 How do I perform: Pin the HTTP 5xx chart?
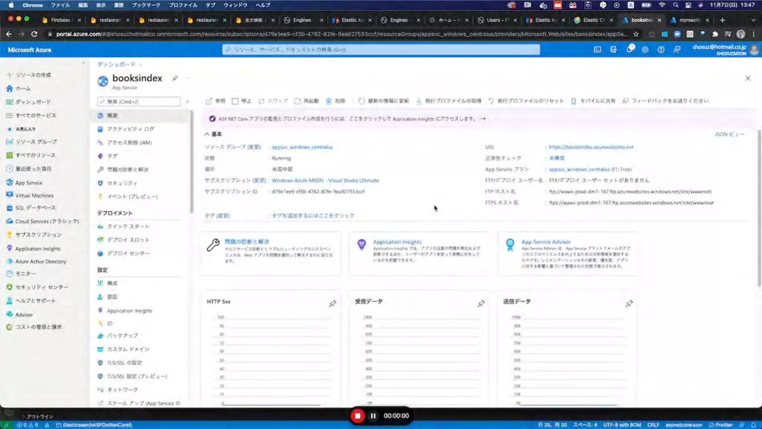pos(333,304)
